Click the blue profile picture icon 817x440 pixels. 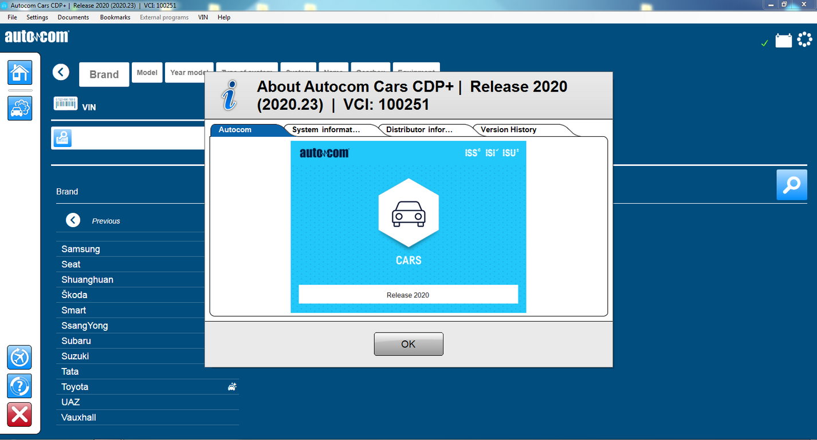coord(62,138)
